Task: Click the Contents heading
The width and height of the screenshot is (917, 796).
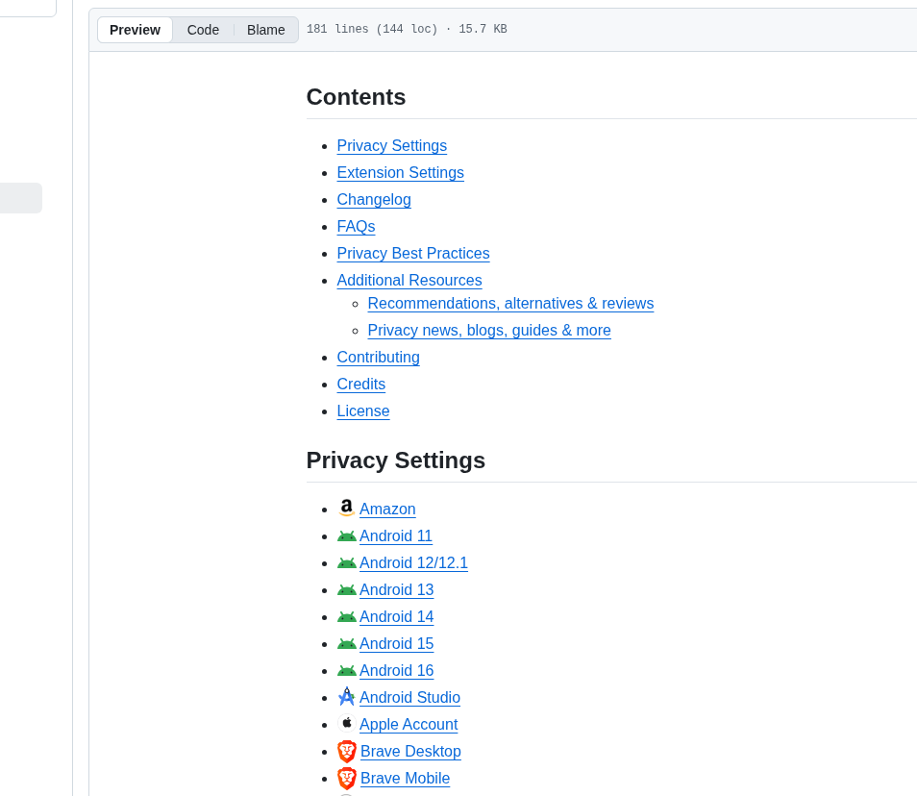Action: (x=357, y=97)
